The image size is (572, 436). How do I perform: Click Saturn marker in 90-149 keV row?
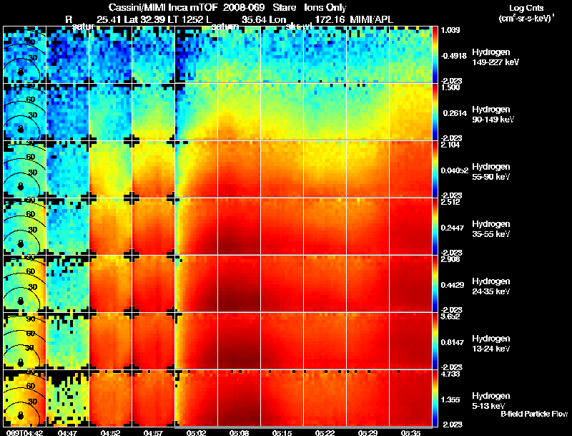pos(21,129)
